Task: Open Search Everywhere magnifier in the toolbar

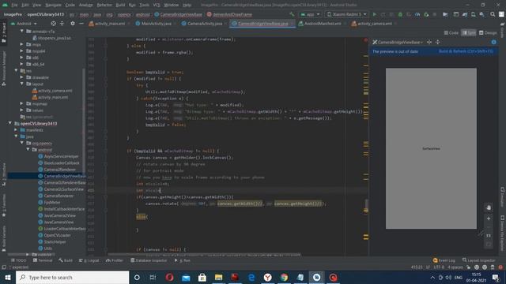Action: (493, 14)
